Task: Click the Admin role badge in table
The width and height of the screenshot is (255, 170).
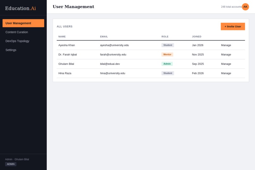Action: point(167,64)
